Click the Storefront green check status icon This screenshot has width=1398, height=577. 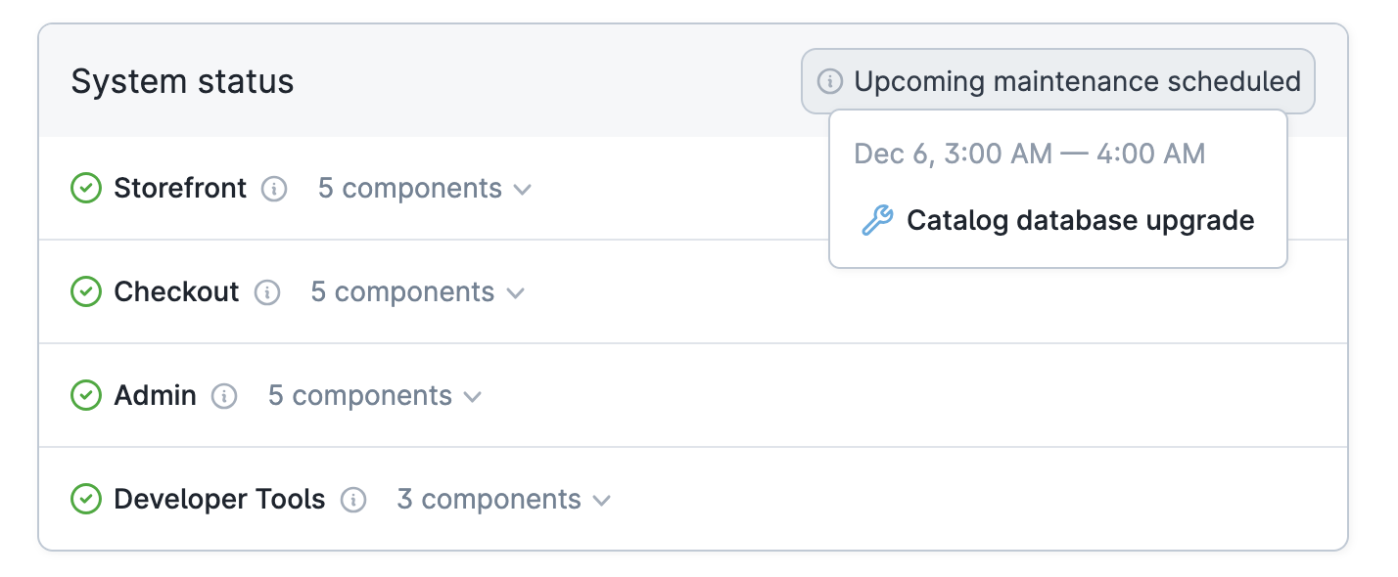pyautogui.click(x=86, y=188)
